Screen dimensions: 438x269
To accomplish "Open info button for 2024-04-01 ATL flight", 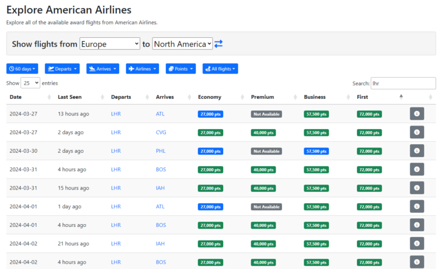I will tap(417, 207).
